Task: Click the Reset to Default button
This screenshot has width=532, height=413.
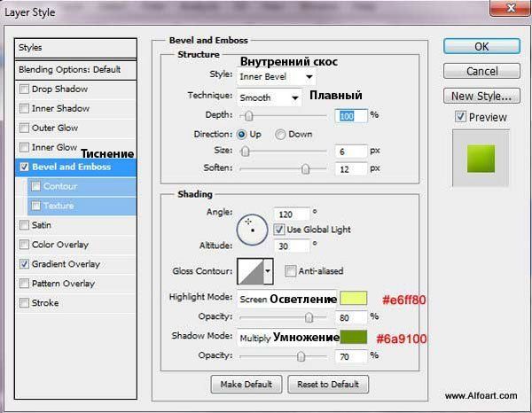Action: tap(328, 384)
